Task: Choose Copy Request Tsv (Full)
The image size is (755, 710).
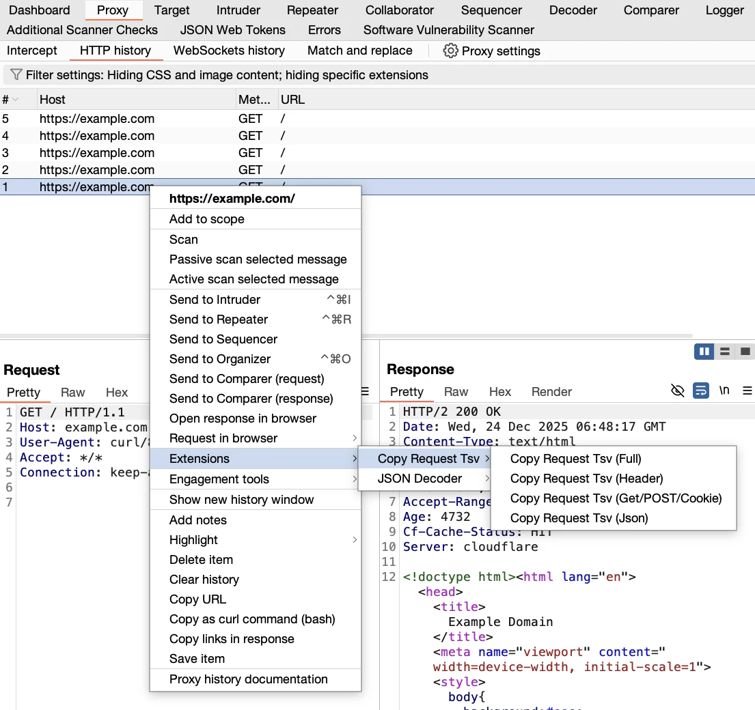Action: pyautogui.click(x=614, y=458)
